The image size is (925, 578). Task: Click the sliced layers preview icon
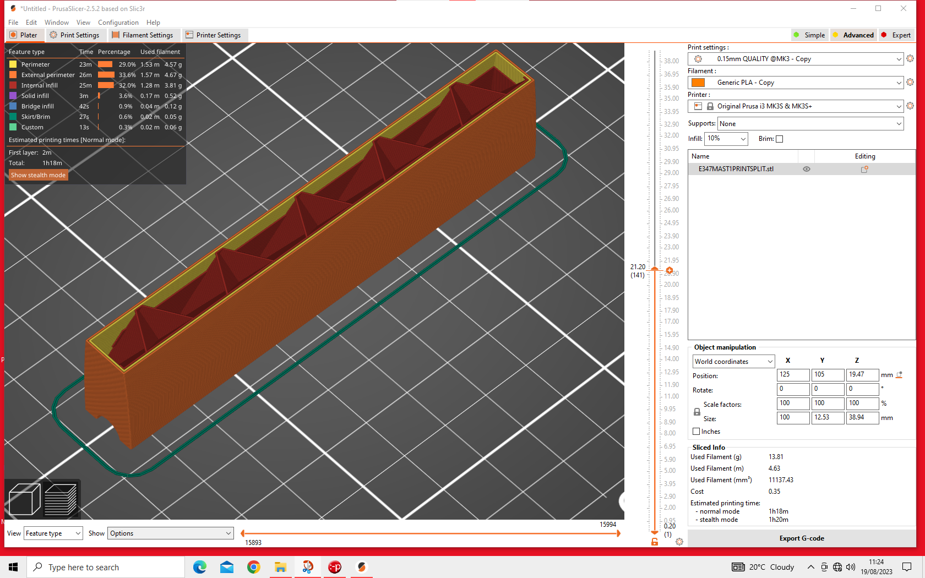61,499
